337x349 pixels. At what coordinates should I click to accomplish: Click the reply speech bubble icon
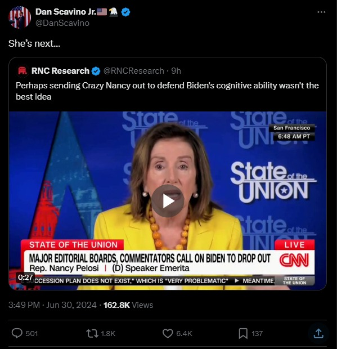click(17, 333)
